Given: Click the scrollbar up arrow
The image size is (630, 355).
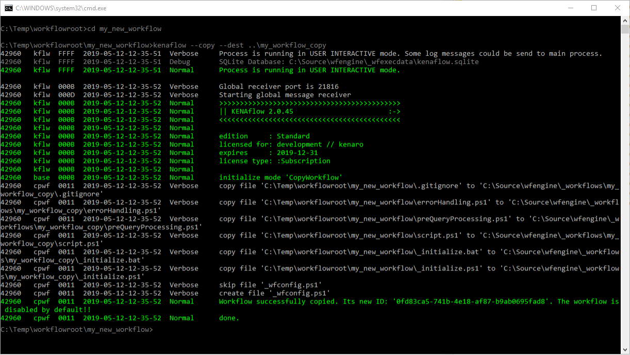Looking at the screenshot, I should (x=625, y=21).
